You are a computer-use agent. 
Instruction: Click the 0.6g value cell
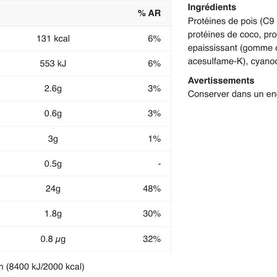pyautogui.click(x=53, y=114)
